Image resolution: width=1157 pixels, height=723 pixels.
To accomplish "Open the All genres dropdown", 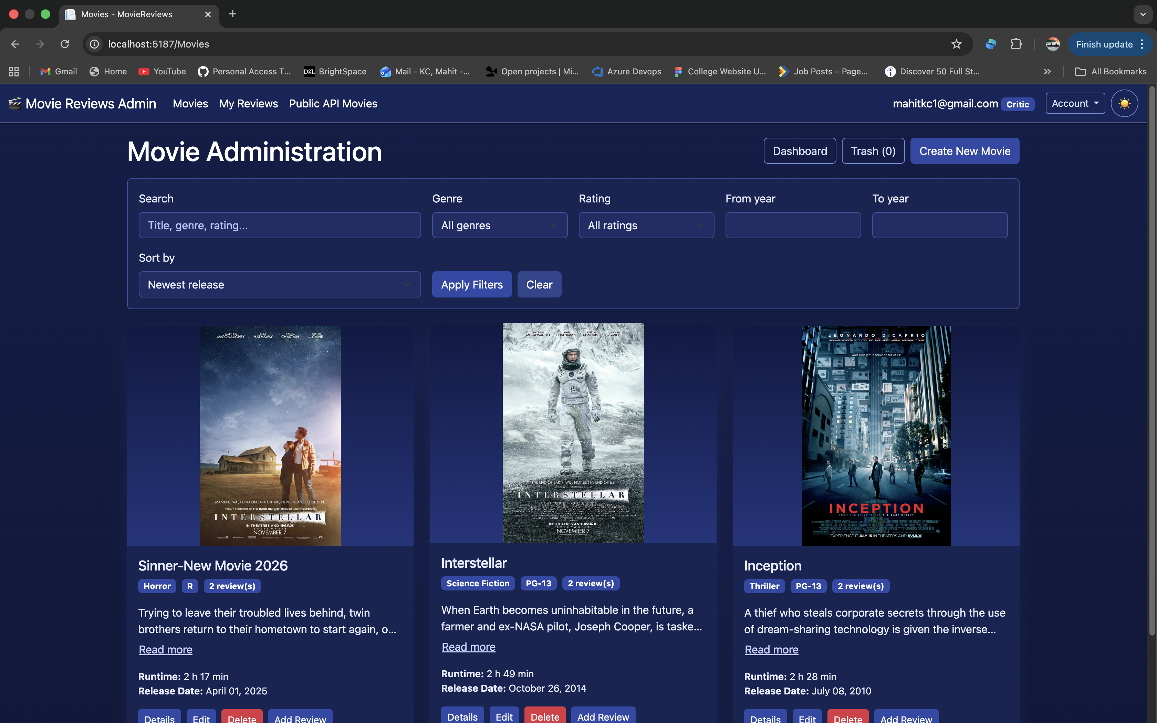I will point(500,225).
